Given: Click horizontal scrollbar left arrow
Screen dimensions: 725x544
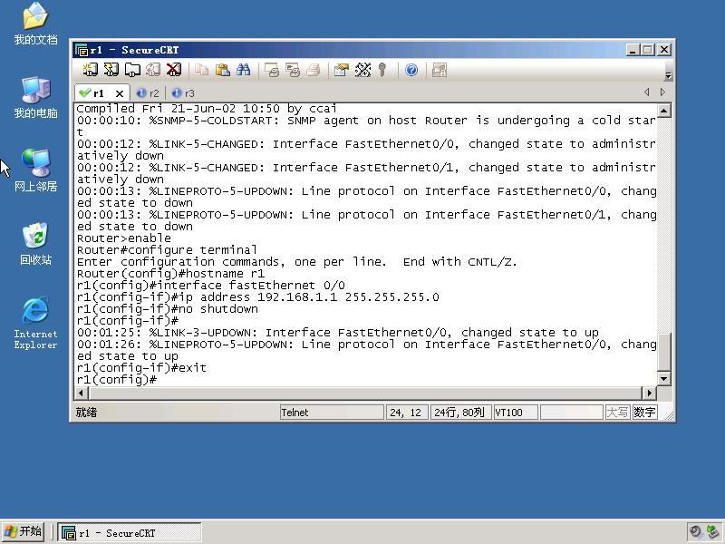Looking at the screenshot, I should (82, 393).
